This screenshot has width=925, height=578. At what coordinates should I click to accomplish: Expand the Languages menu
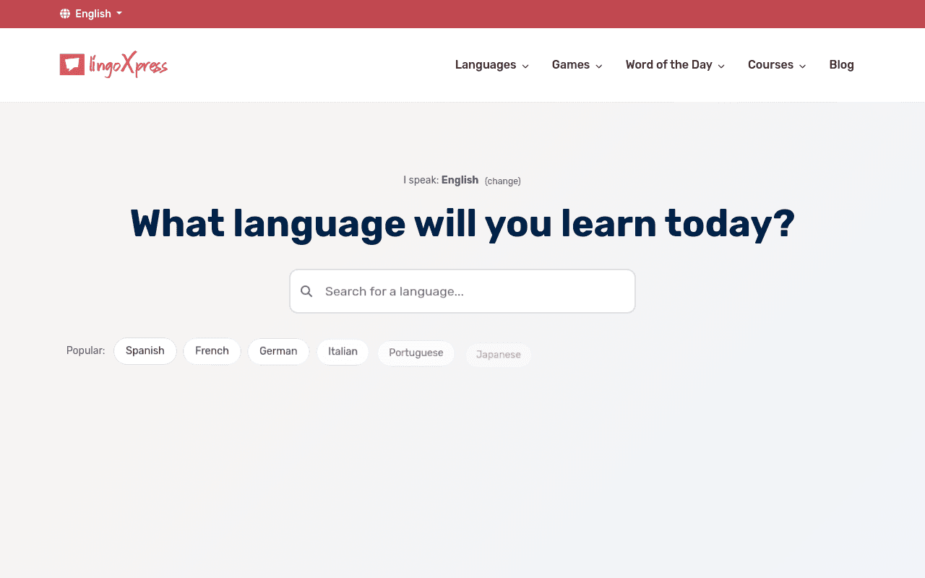[x=491, y=65]
